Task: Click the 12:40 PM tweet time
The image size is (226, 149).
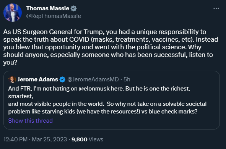Action: click(x=15, y=139)
